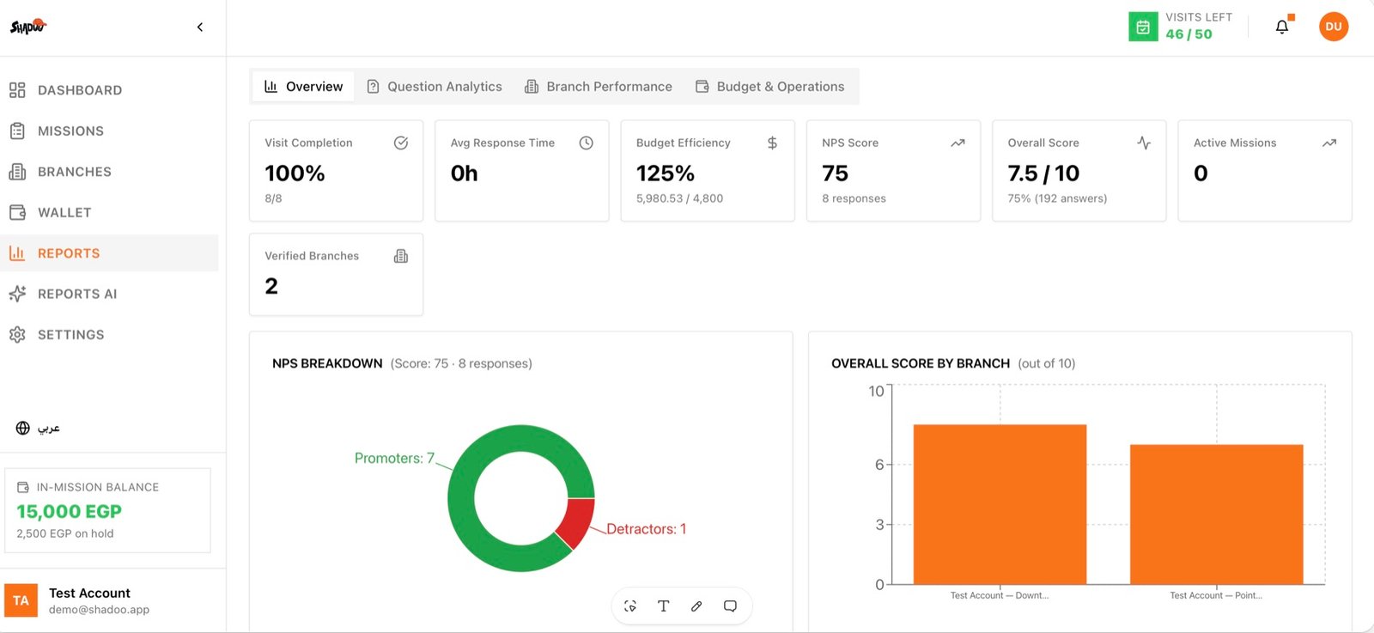The image size is (1374, 633).
Task: Select Reports in the sidebar
Action: tap(109, 253)
